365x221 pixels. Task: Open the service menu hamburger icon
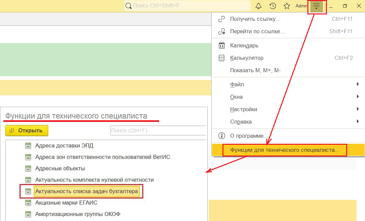[316, 6]
